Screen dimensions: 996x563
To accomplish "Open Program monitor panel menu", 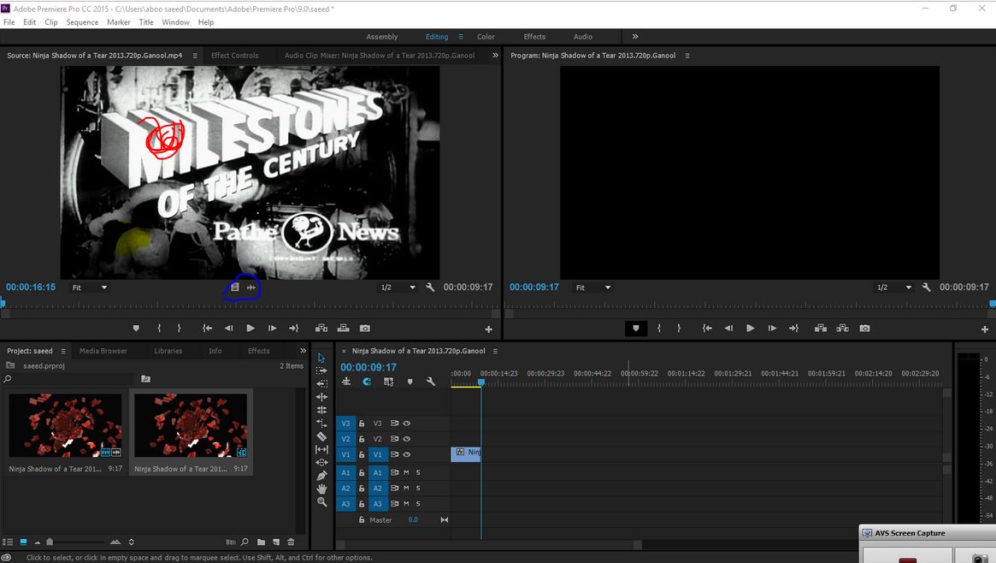I will tap(687, 56).
